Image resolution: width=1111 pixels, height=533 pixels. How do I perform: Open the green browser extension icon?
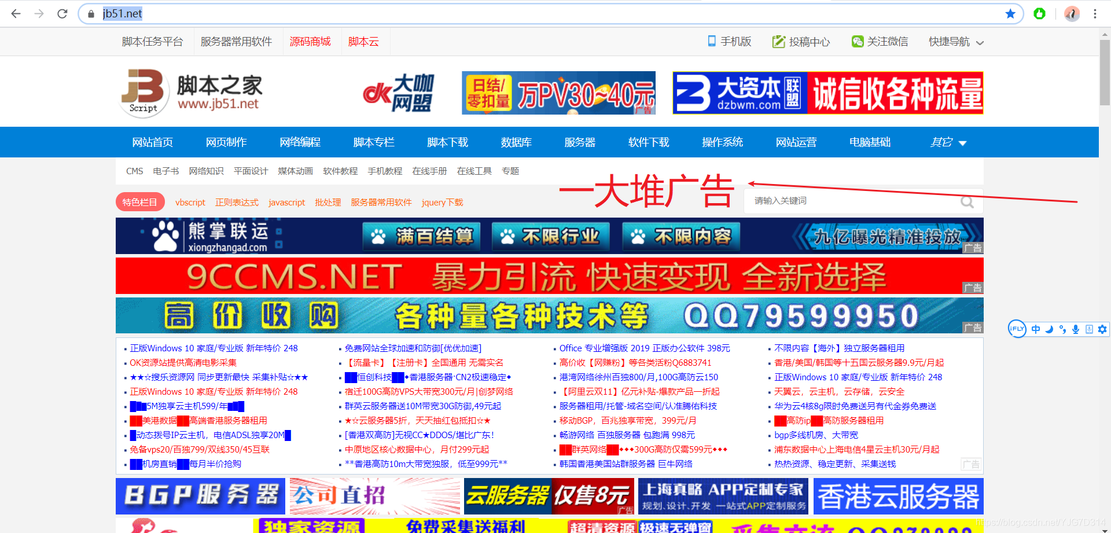coord(1039,13)
